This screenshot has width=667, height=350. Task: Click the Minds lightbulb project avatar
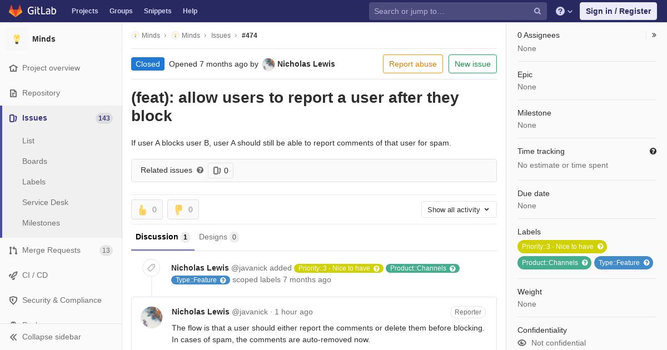pyautogui.click(x=17, y=39)
